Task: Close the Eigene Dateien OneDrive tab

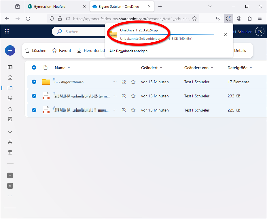Action: coord(149,6)
